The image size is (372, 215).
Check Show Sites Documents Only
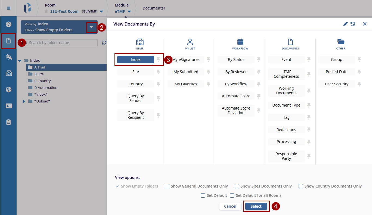[x=237, y=186]
